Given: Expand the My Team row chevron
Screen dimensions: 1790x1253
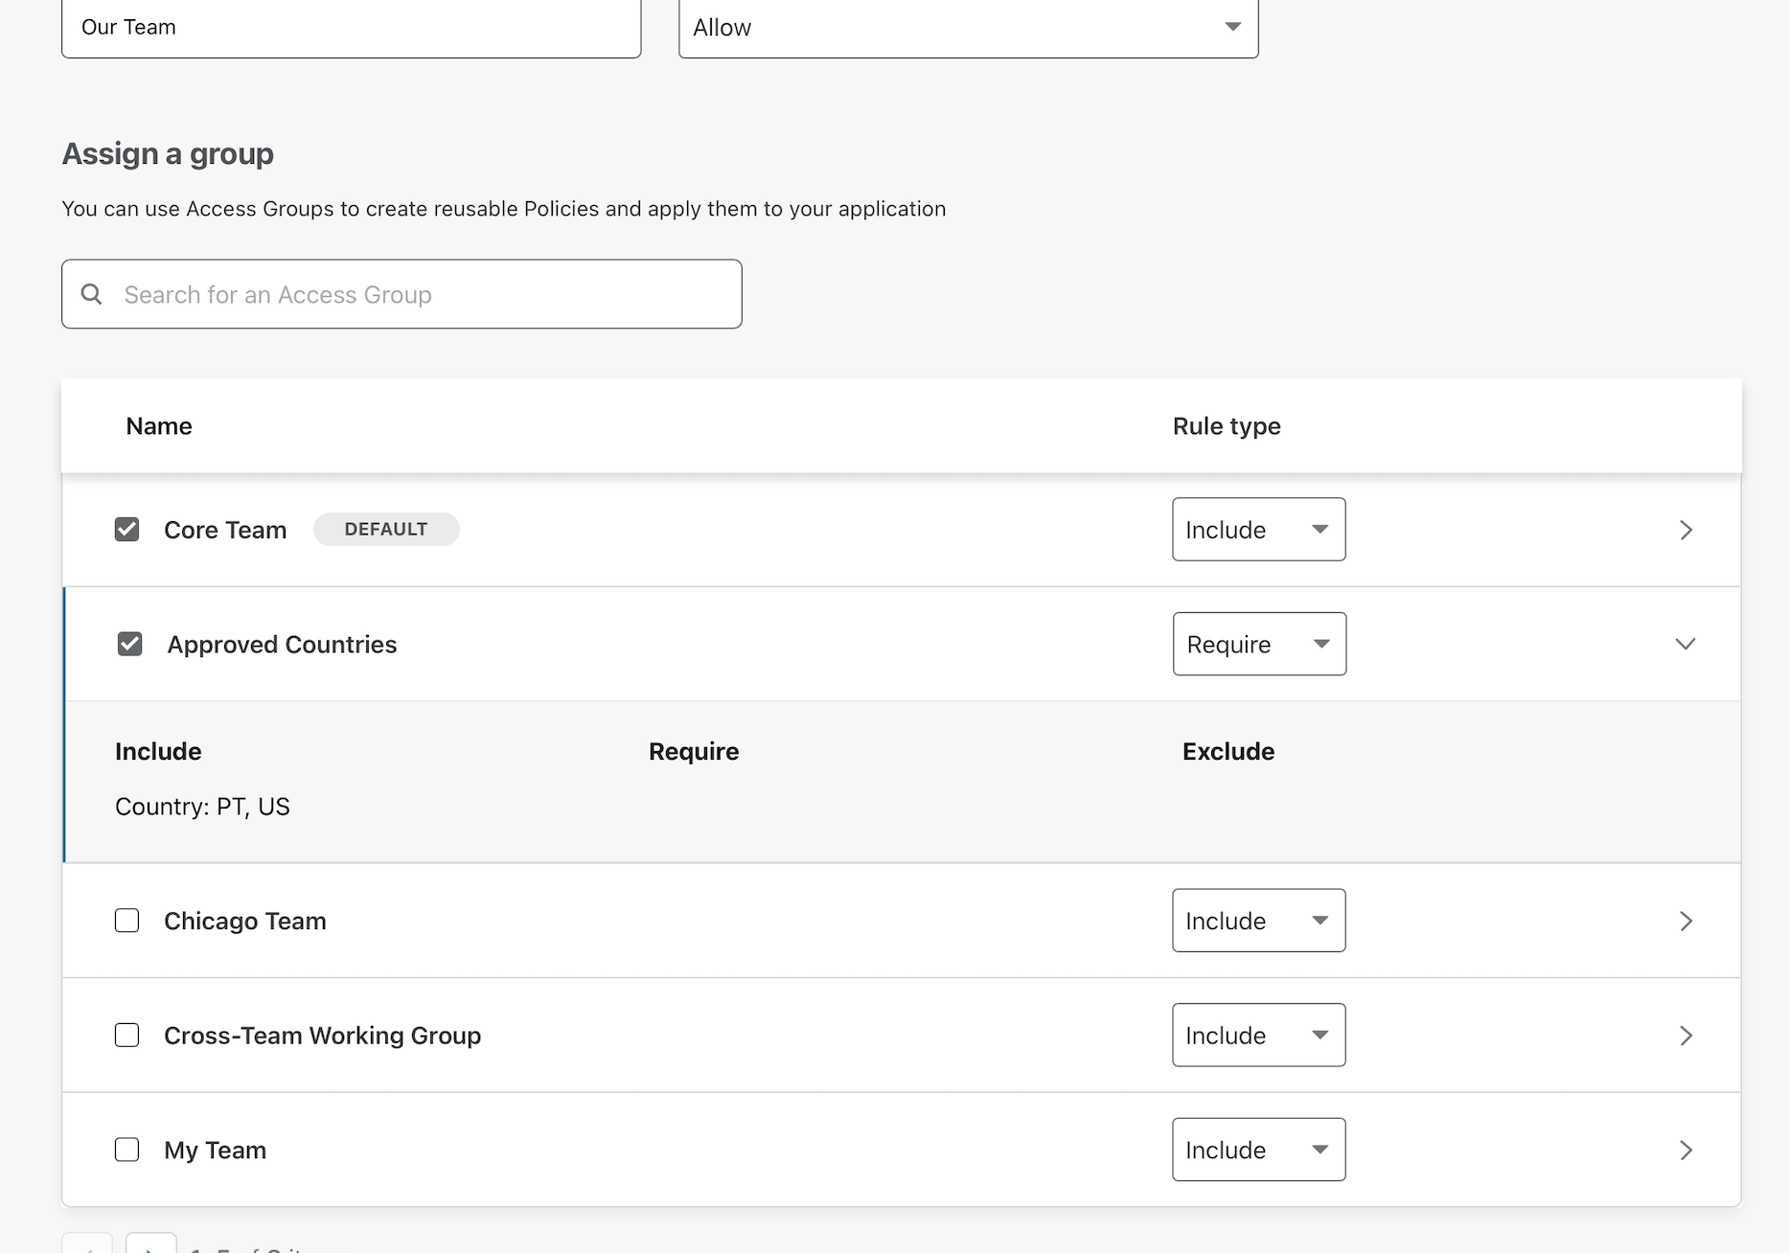Looking at the screenshot, I should click(1686, 1150).
